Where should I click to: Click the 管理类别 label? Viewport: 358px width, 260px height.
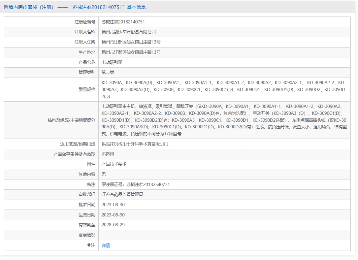click(x=87, y=72)
